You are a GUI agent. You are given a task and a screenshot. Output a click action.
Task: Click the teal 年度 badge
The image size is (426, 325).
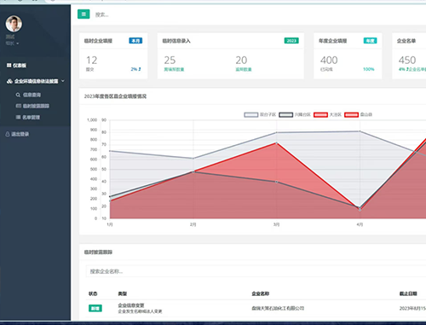click(x=370, y=41)
